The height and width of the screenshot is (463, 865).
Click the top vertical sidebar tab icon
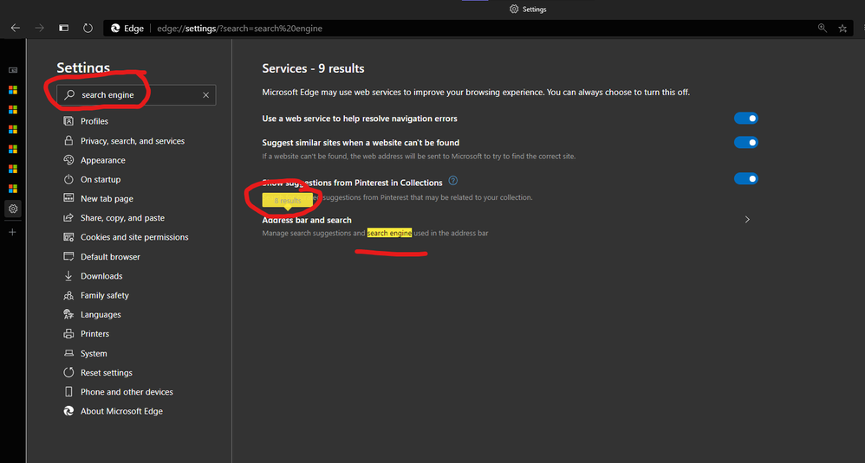pyautogui.click(x=13, y=70)
